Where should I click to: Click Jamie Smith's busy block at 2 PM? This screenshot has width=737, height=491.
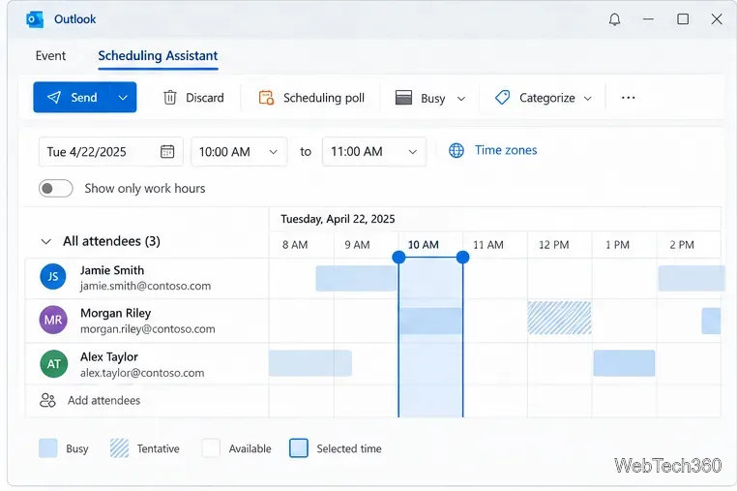[691, 279]
